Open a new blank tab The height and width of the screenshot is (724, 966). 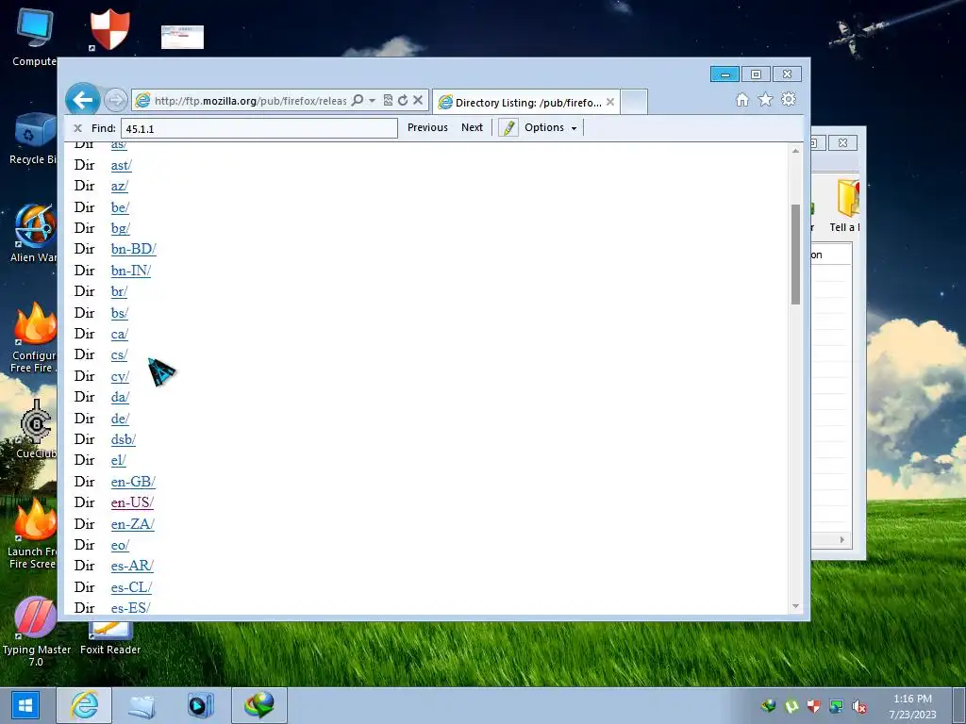(x=634, y=102)
